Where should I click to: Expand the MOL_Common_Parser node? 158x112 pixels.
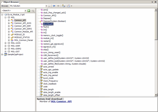pos(9,40)
